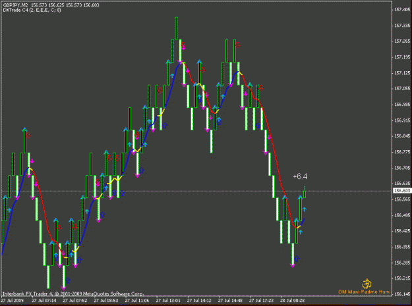Click price axis label 156.635
This screenshot has height=306, width=412.
pyautogui.click(x=402, y=184)
